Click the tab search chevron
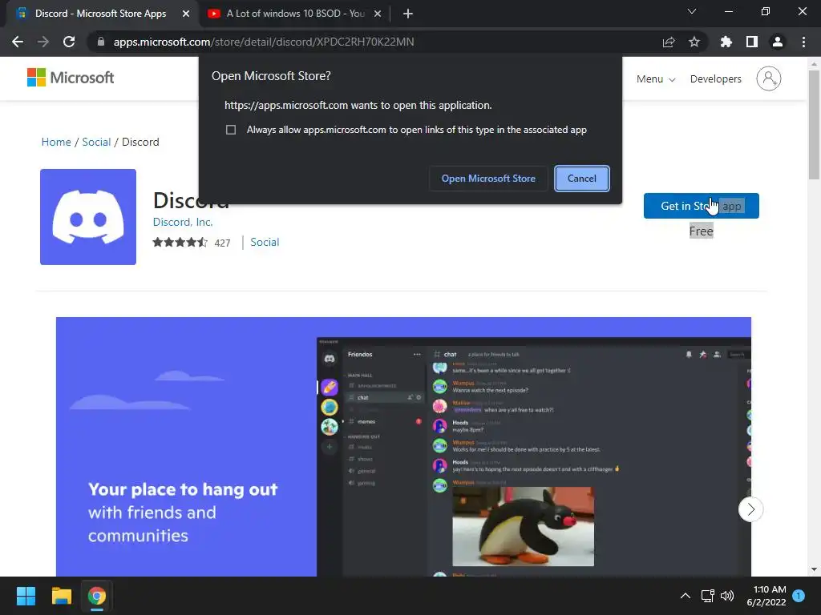 pyautogui.click(x=692, y=11)
